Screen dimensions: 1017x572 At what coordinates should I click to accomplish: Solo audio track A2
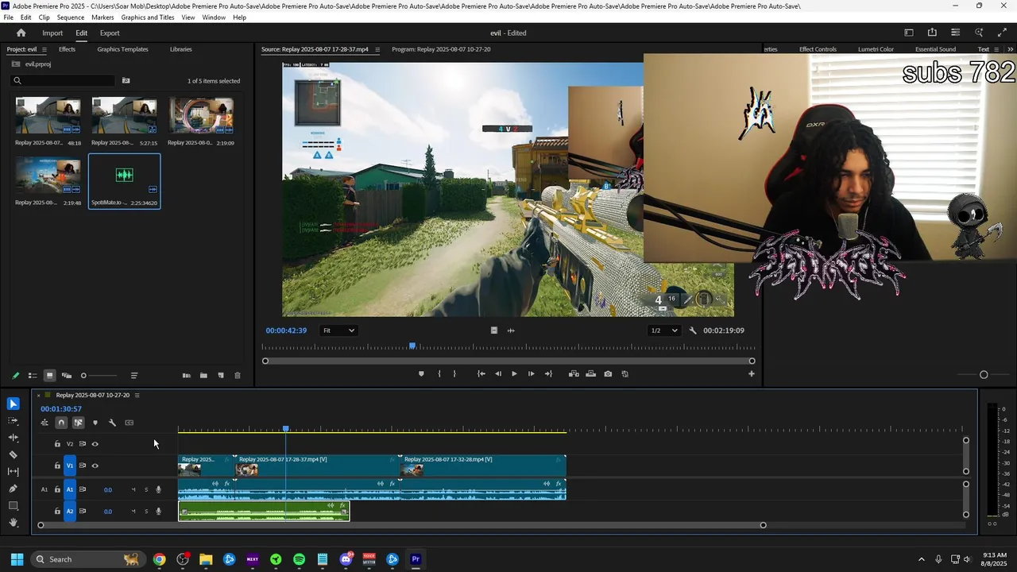click(146, 512)
